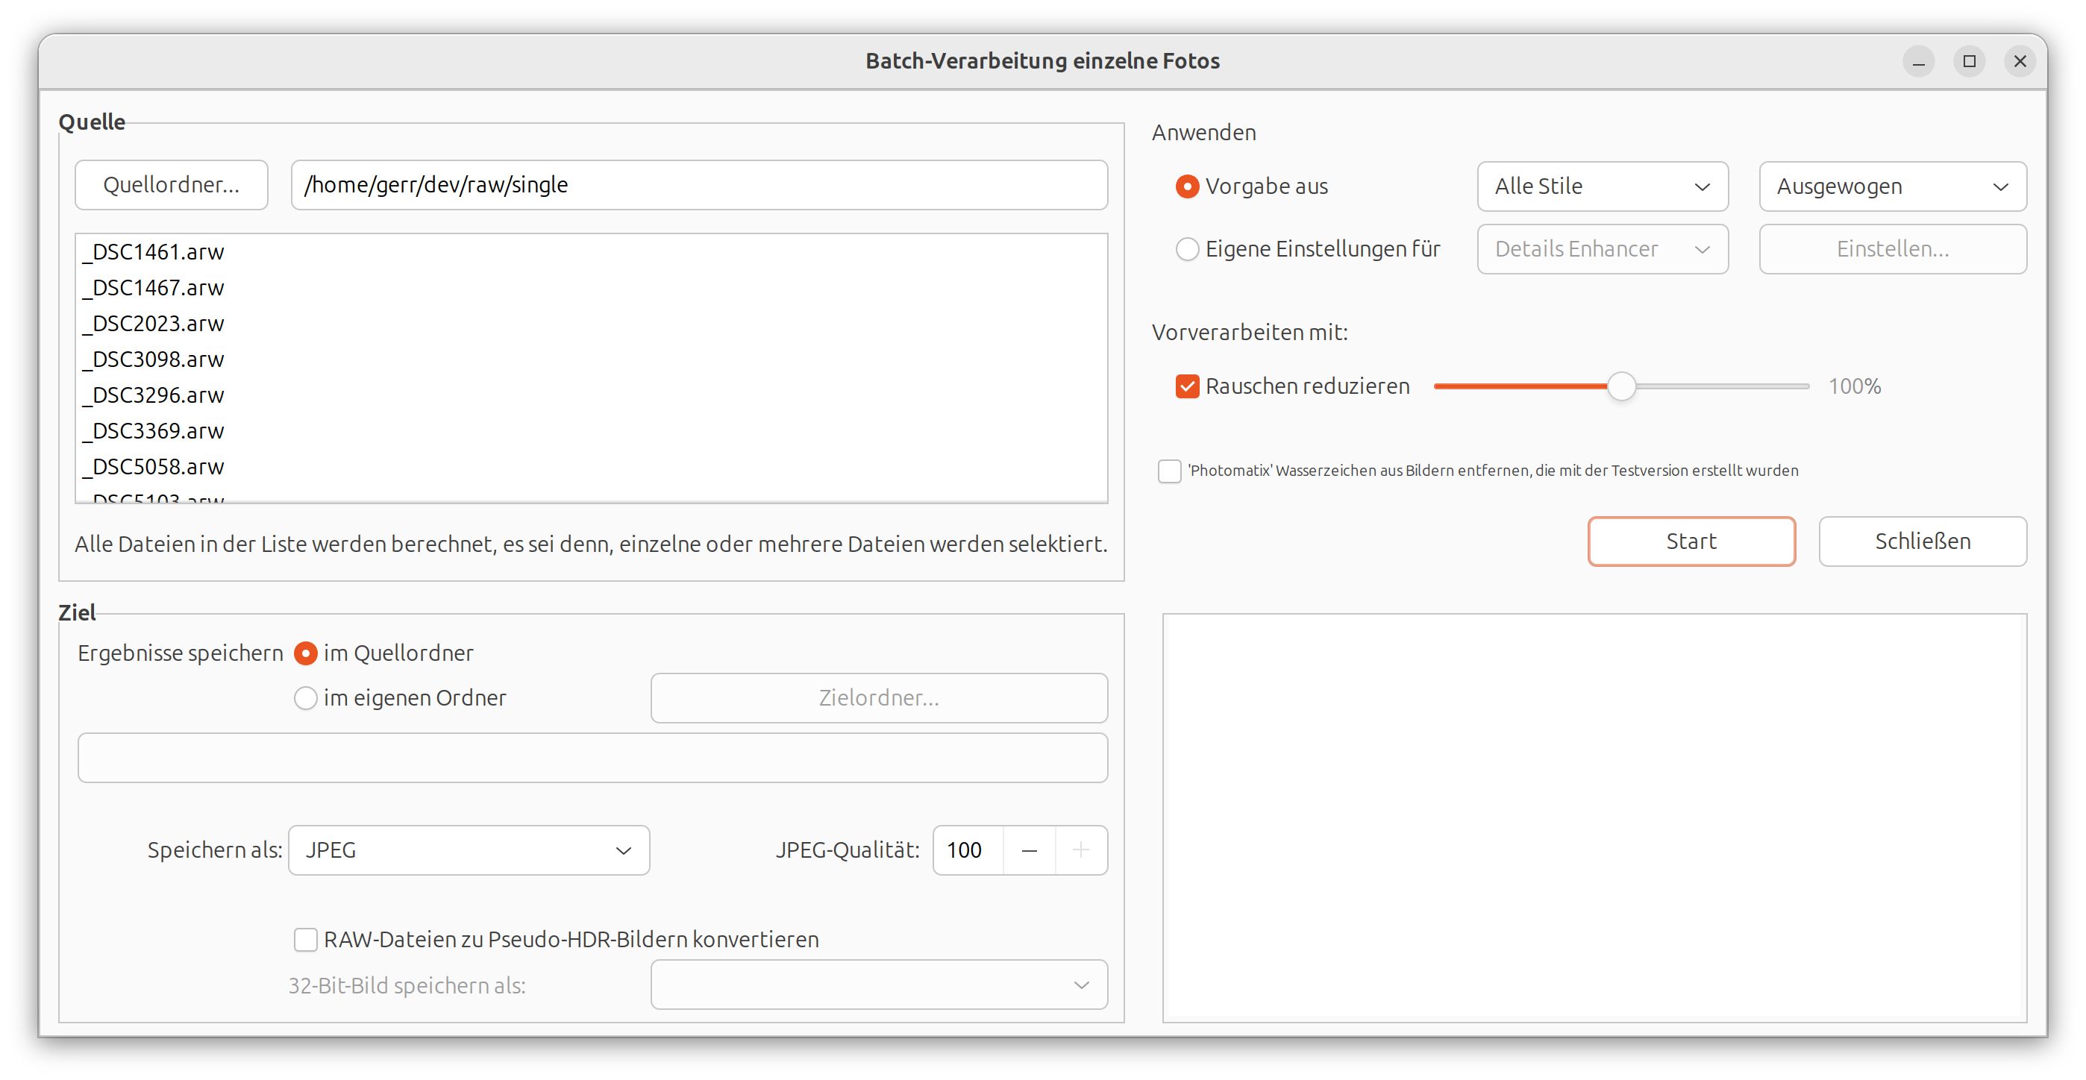Expand the Ausgewogen preset dropdown

pos(1892,186)
